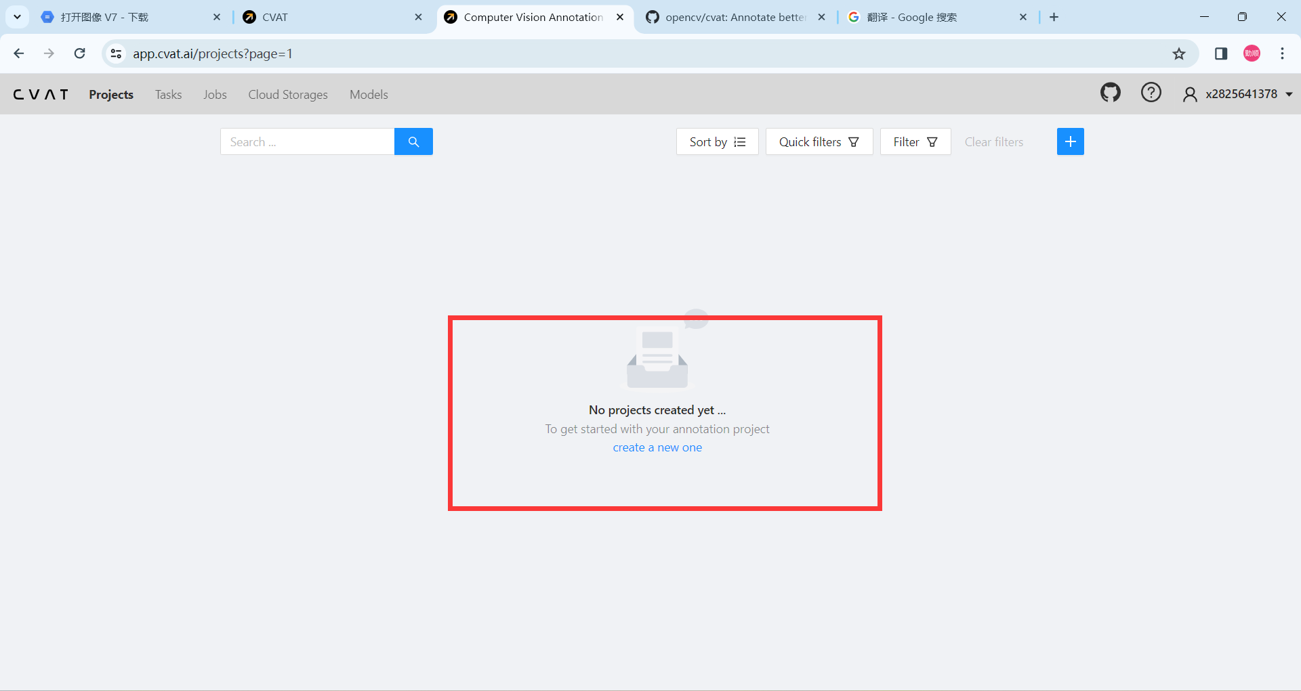Click the 'create a new one' link
This screenshot has width=1301, height=691.
(x=657, y=447)
